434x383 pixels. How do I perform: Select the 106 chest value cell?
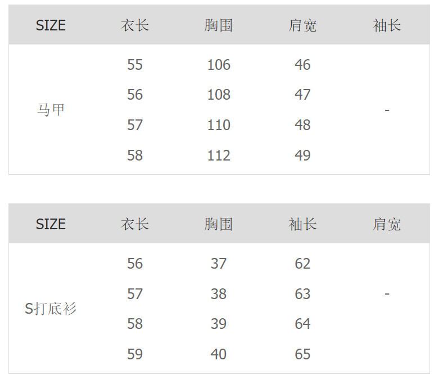(219, 65)
